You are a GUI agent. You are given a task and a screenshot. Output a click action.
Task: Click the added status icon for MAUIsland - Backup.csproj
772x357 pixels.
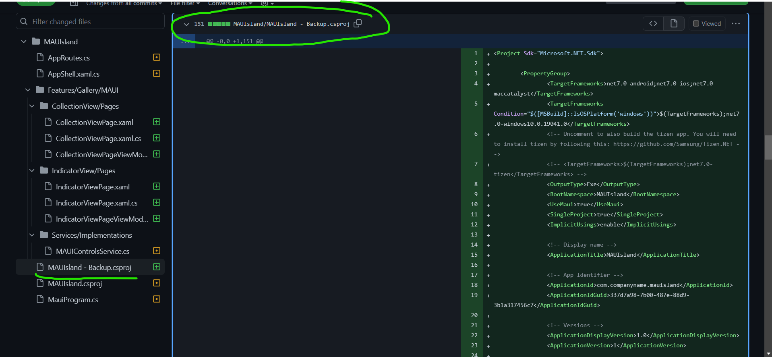click(157, 267)
